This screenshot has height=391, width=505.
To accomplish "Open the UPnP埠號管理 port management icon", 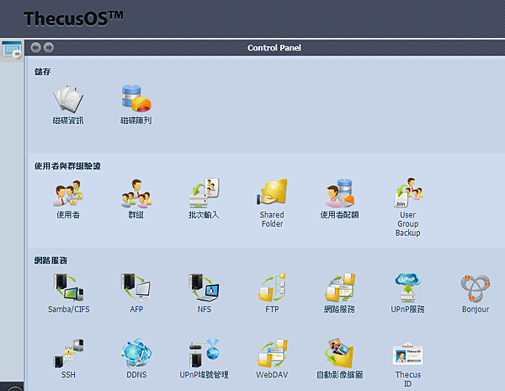I will click(x=205, y=353).
